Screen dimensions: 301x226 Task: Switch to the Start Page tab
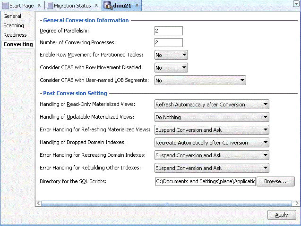pyautogui.click(x=22, y=6)
